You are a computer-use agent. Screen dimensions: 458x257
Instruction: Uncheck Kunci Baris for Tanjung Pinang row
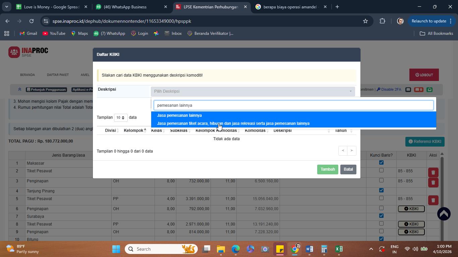coord(381,190)
